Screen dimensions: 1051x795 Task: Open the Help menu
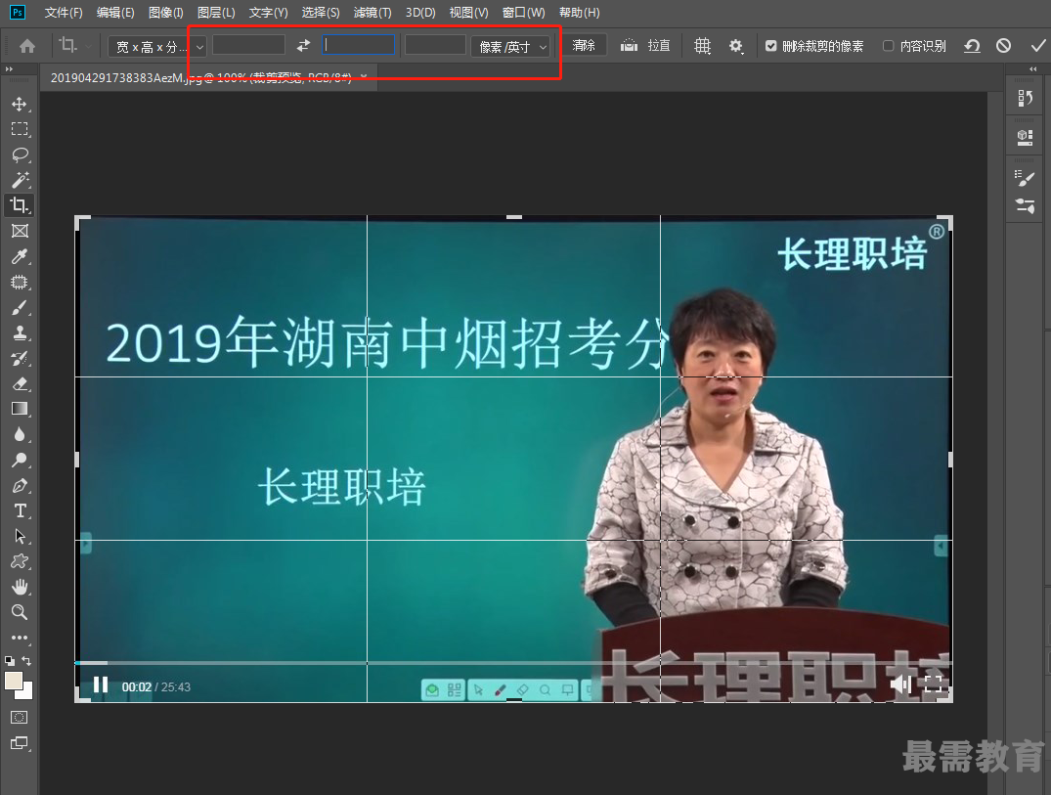click(x=579, y=12)
